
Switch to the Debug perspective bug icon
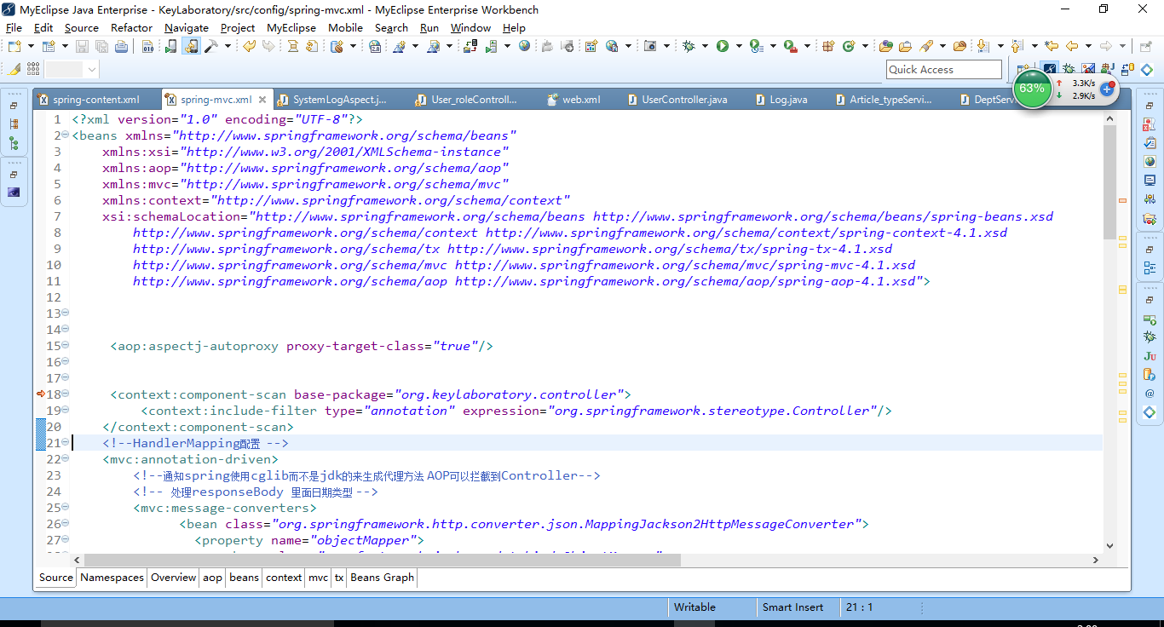[1068, 69]
